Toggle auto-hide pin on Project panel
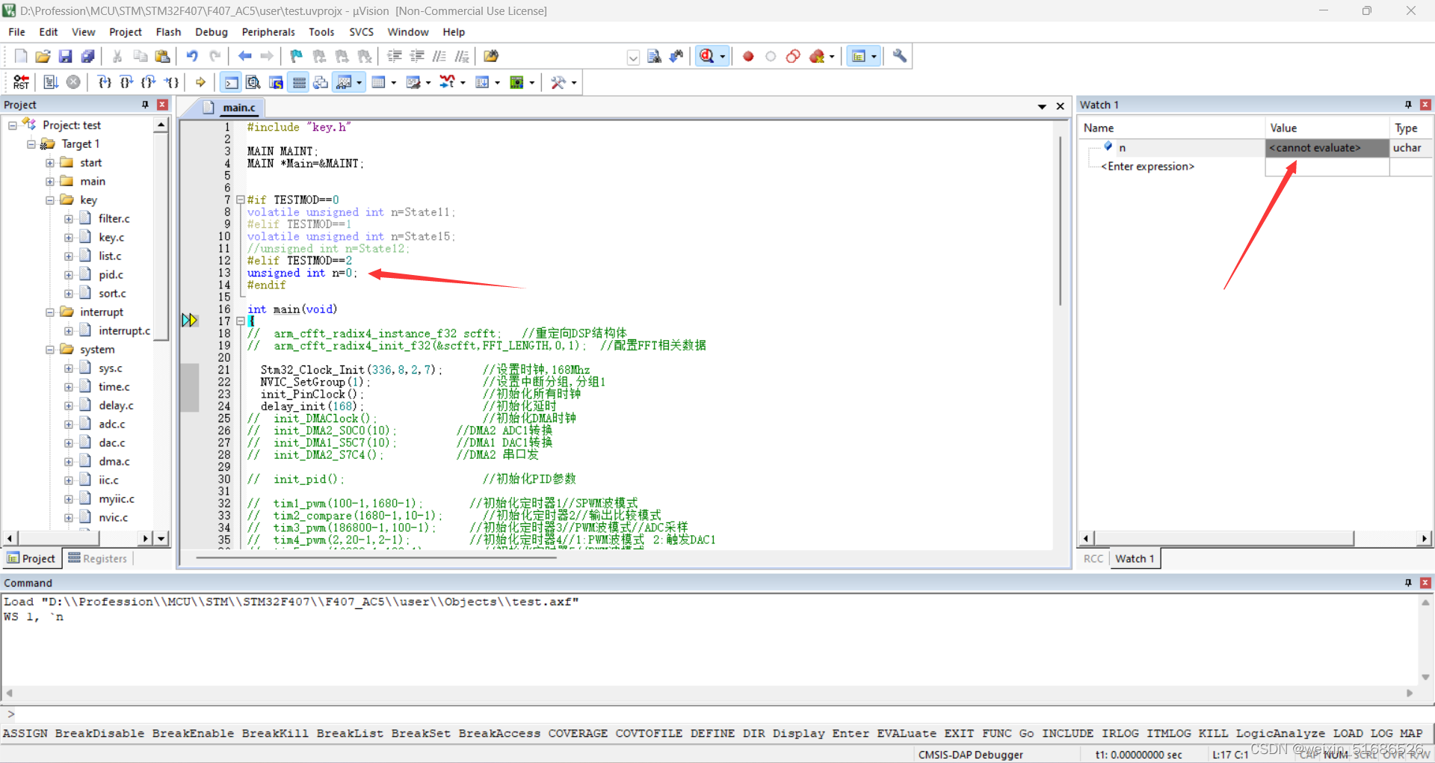The width and height of the screenshot is (1435, 763). (x=146, y=105)
